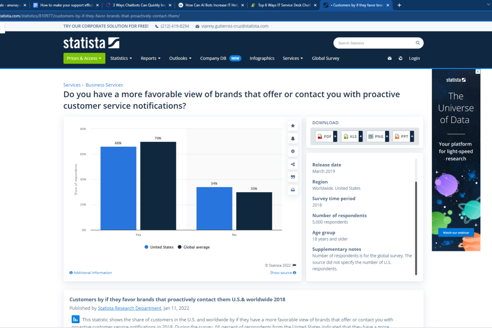This screenshot has height=328, width=492.
Task: Click Show source below the chart
Action: pos(283,273)
